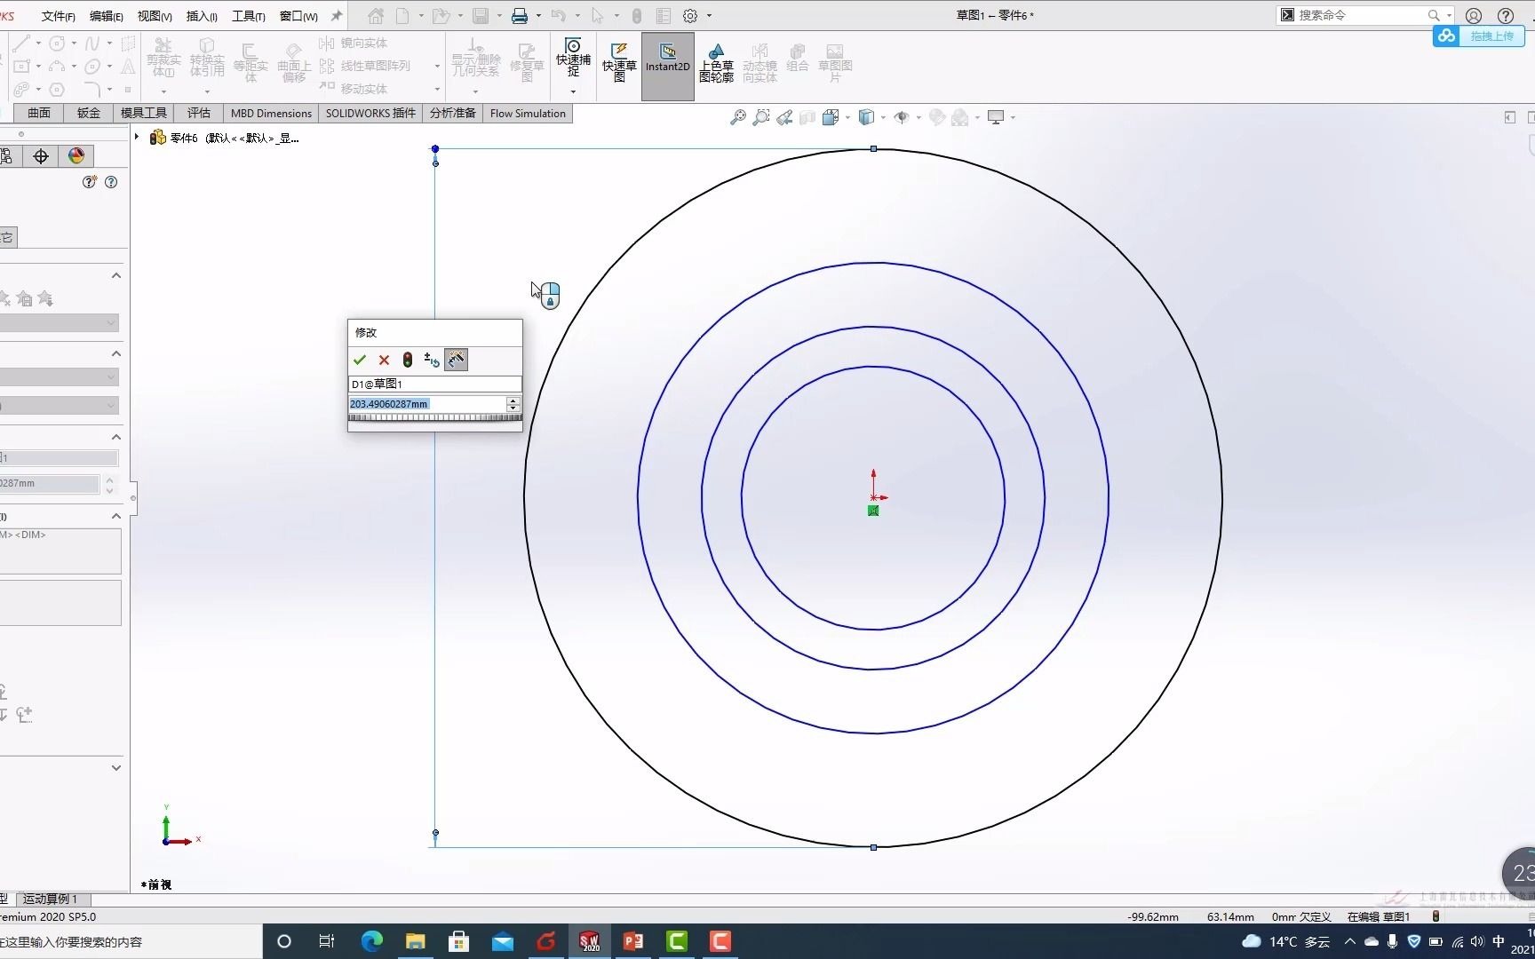Switch to the MBD Dimensions tab
Screen dimensions: 1535x959
point(271,113)
